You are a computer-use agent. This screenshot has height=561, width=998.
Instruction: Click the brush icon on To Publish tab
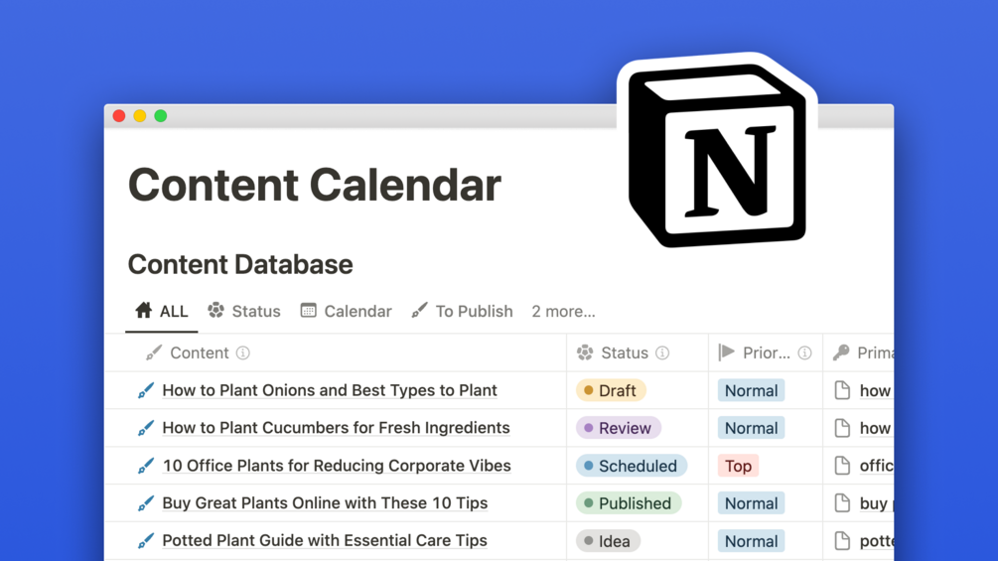pyautogui.click(x=419, y=310)
